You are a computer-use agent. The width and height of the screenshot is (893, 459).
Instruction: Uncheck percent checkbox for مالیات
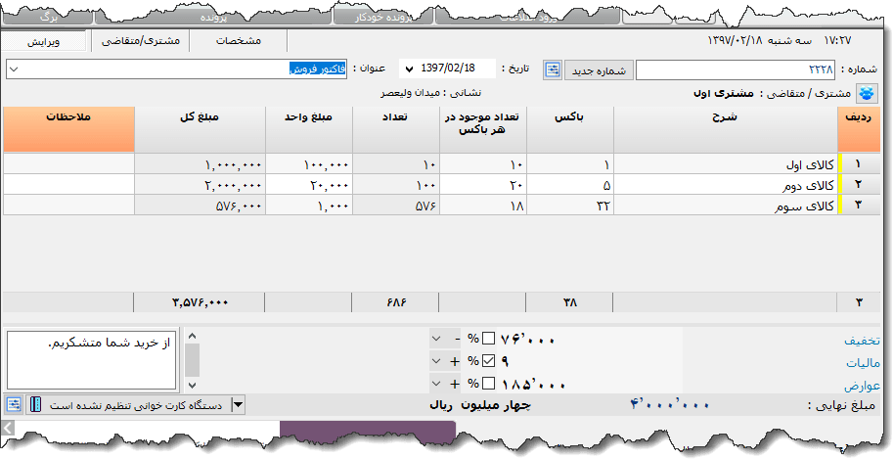[489, 361]
